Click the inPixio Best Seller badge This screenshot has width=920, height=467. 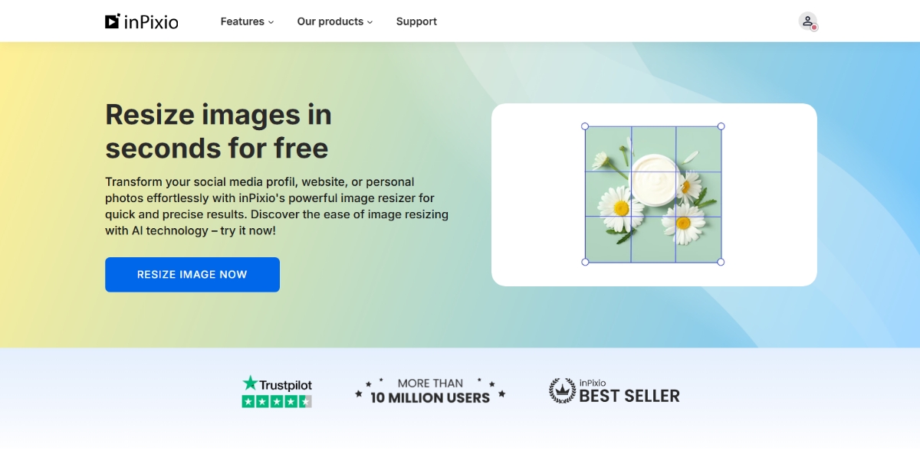[x=614, y=391]
